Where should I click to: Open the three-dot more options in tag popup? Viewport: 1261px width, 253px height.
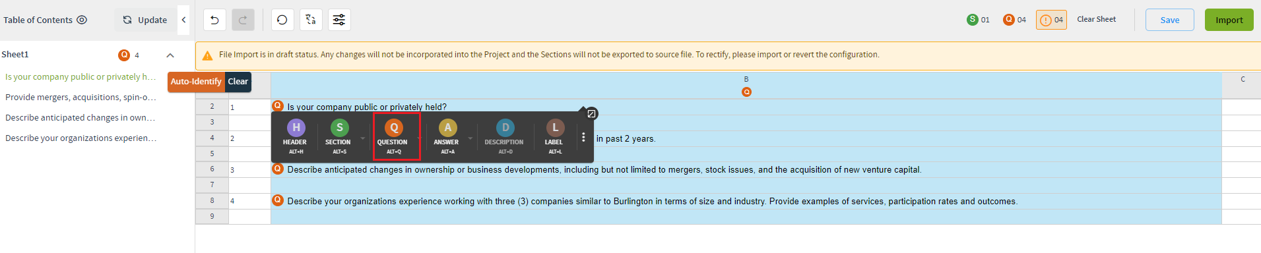pyautogui.click(x=583, y=137)
